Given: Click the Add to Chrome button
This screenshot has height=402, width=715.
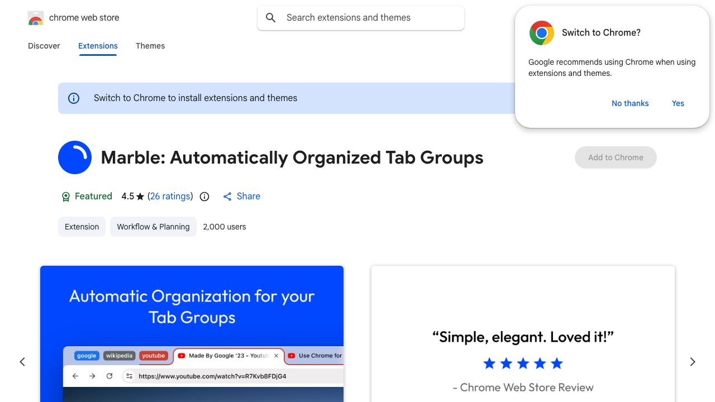Looking at the screenshot, I should point(616,157).
